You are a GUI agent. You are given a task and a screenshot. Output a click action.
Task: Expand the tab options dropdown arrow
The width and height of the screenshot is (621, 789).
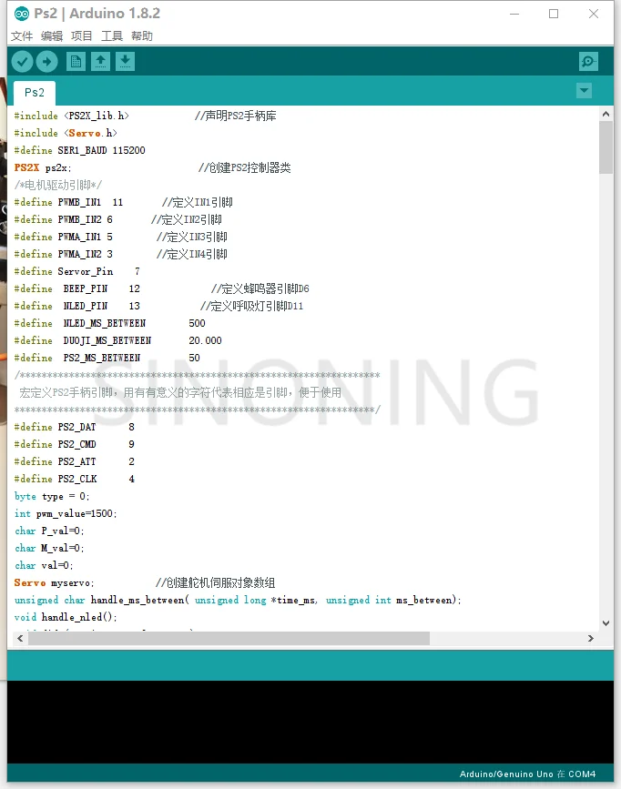tap(585, 91)
